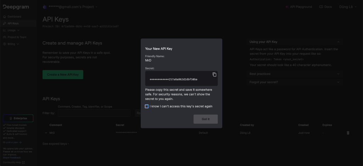Click the project avatar icon
363x166 pixels.
45,7
